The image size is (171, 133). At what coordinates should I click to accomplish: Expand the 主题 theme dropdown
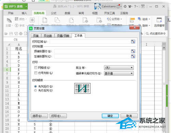12,26
